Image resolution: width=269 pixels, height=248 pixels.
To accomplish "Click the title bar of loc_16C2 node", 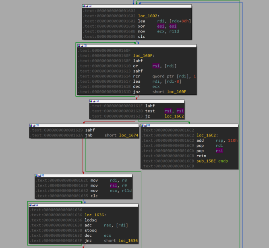I will [189, 126].
